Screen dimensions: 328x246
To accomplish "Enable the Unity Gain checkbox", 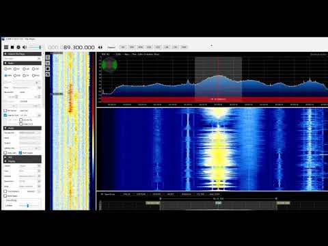I will (x=5, y=153).
